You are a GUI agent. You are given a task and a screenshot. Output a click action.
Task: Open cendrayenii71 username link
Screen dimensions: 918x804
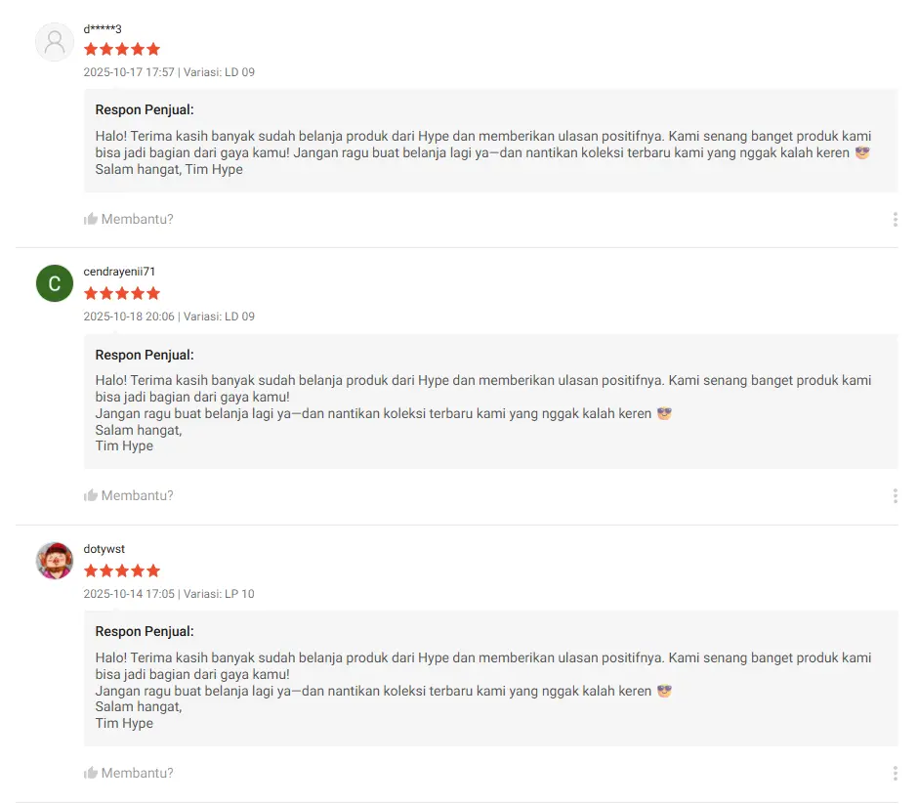(x=119, y=271)
